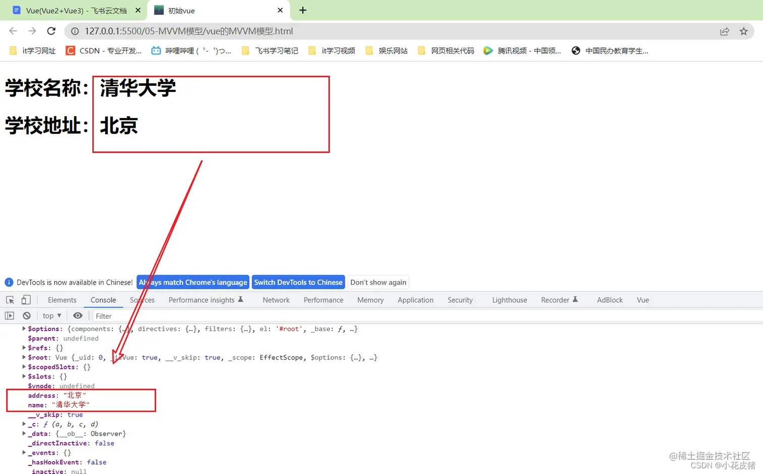Open the 网页相关代码 bookmark folder
This screenshot has width=763, height=474.
446,50
